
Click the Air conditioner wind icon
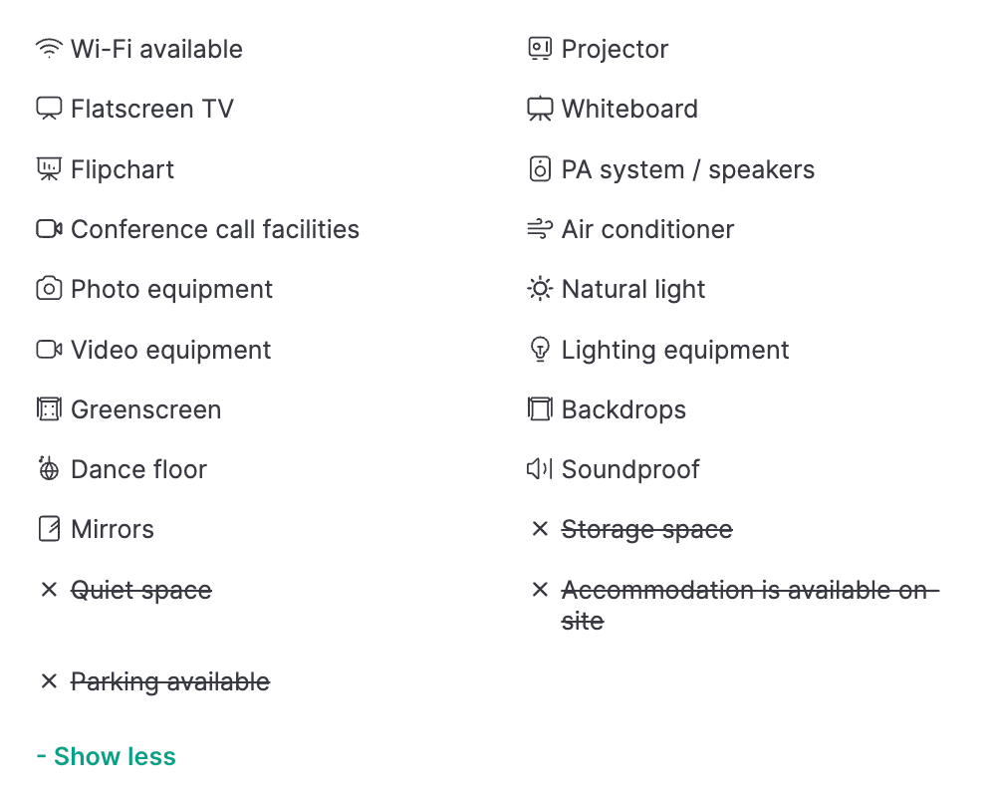pos(540,229)
